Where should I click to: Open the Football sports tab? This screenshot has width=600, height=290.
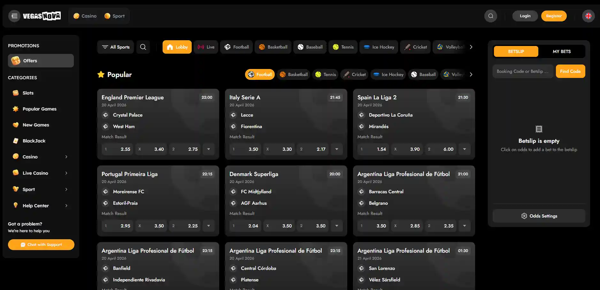coord(236,47)
